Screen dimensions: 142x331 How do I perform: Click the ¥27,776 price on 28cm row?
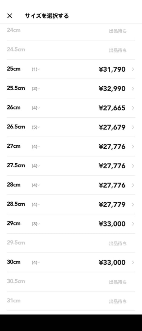click(x=112, y=185)
